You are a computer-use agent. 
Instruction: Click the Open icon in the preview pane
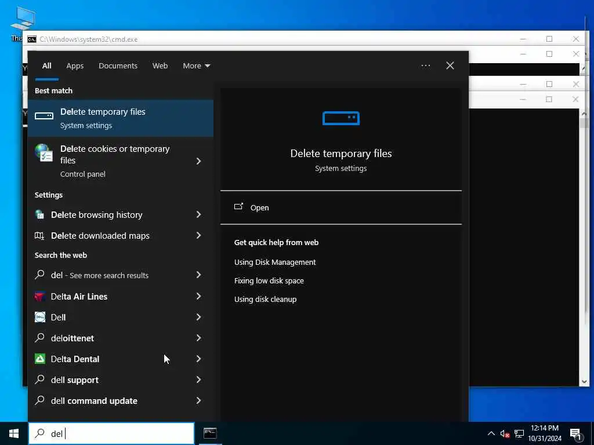[x=238, y=207]
